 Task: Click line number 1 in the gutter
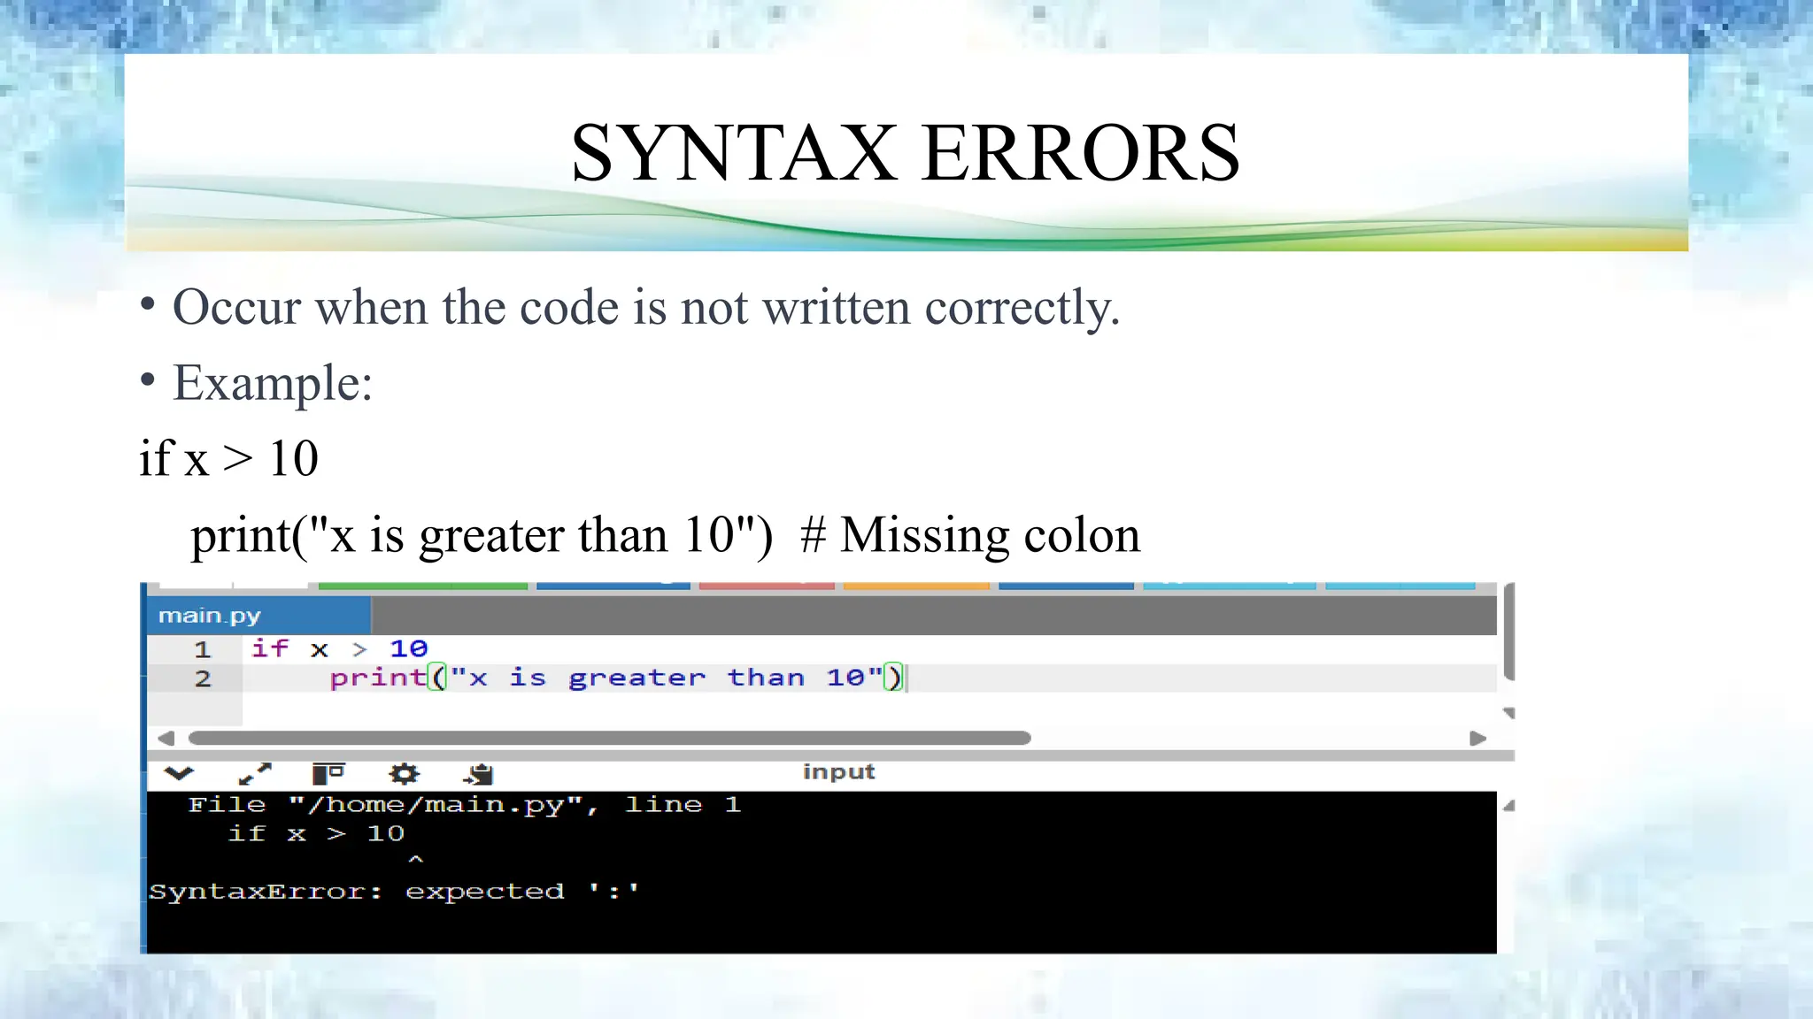click(x=202, y=649)
